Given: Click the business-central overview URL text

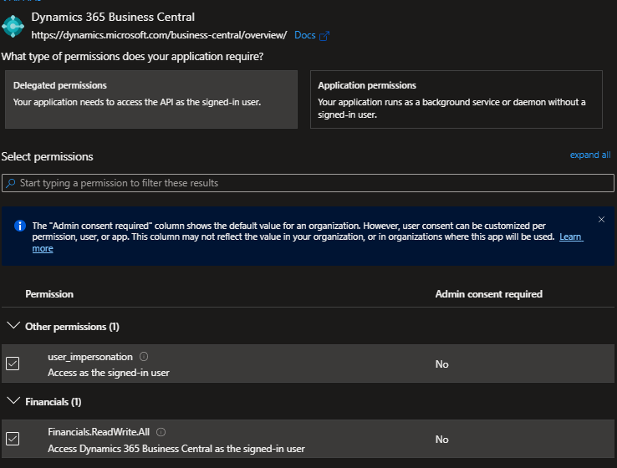Looking at the screenshot, I should [159, 35].
